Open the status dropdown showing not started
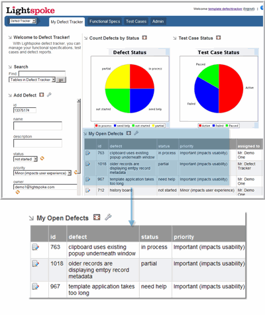This screenshot has width=265, height=315. click(25, 159)
